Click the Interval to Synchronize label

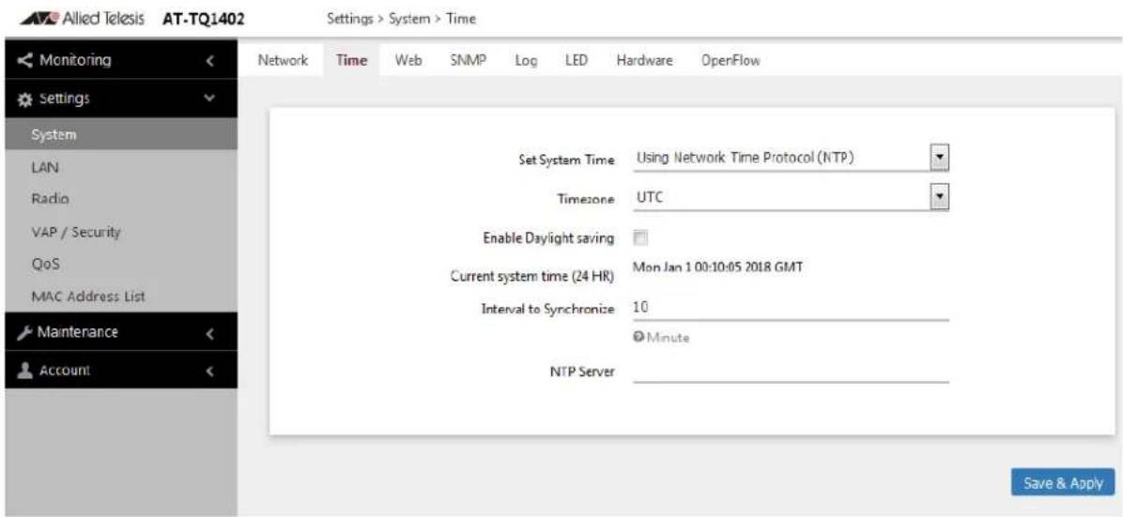[x=548, y=310]
